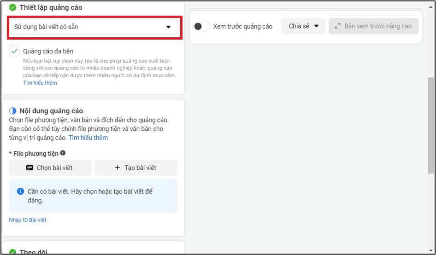436x255 pixels.
Task: Click the scrollbar down arrow
Action: click(431, 250)
